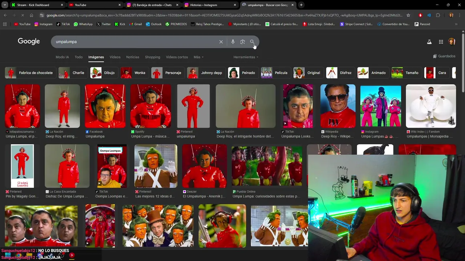Open the Extensions puzzle icon in Chrome
This screenshot has height=261, width=465.
pyautogui.click(x=438, y=15)
